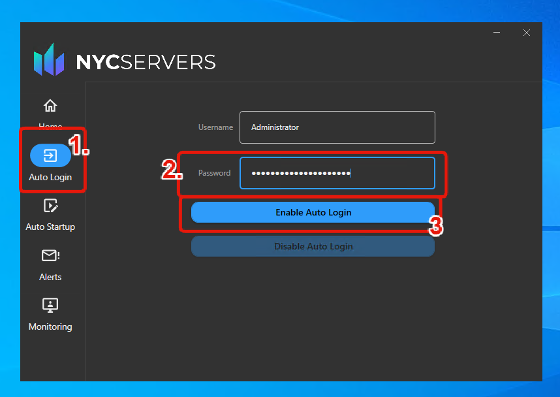Click Enable Auto Login button
The image size is (560, 397).
click(x=313, y=212)
